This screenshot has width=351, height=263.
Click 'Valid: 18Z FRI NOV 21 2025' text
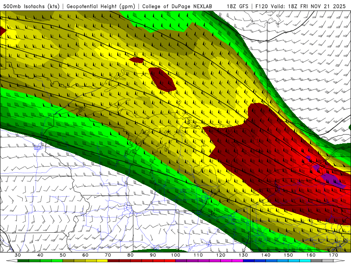coord(308,6)
